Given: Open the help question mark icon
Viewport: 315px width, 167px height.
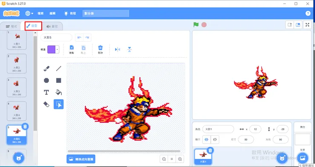Looking at the screenshot, I should (308, 13).
